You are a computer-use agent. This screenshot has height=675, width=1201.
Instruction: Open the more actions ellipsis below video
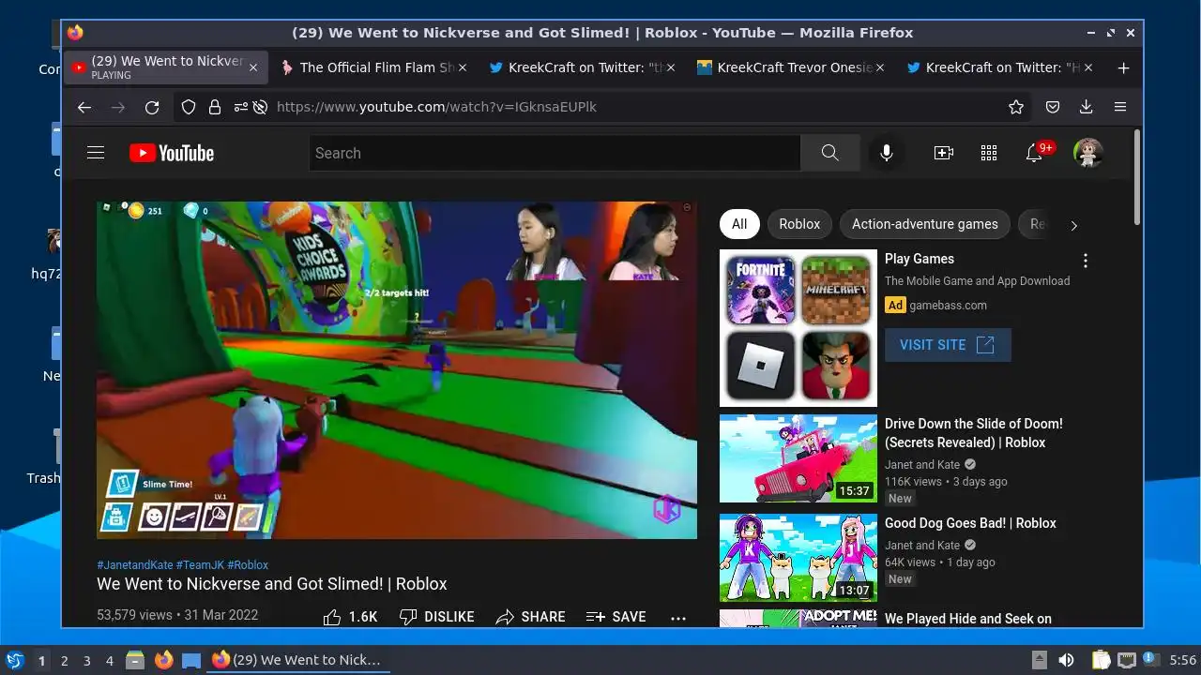coord(678,618)
